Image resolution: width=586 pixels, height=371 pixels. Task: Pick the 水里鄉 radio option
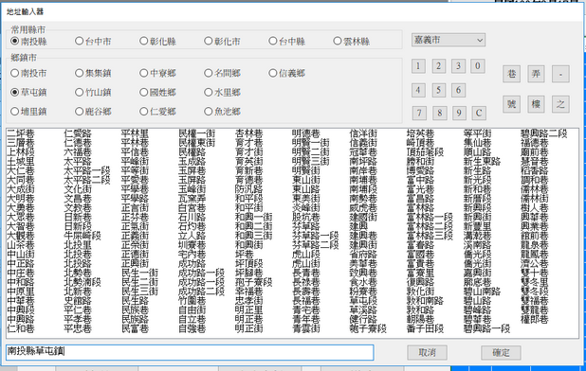click(223, 92)
